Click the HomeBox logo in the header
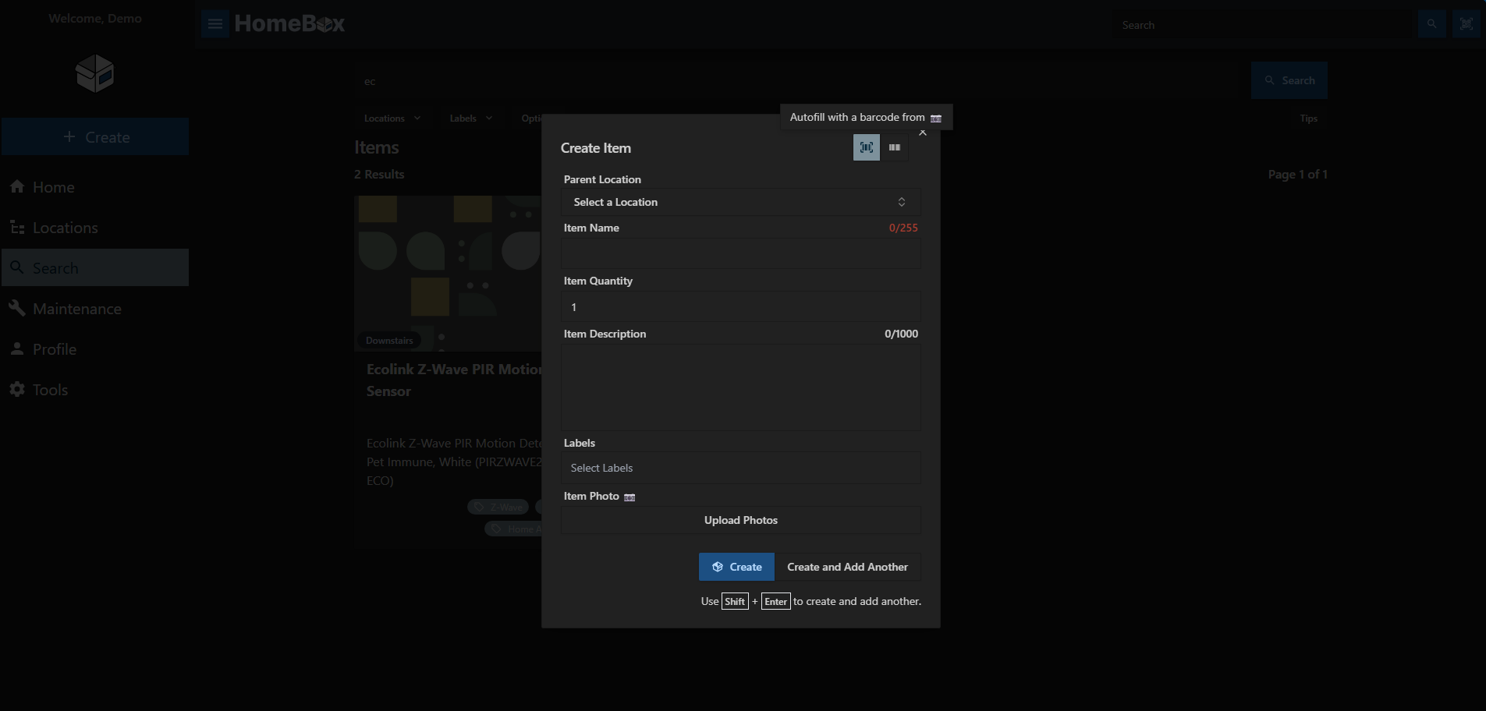The height and width of the screenshot is (711, 1486). (x=289, y=23)
